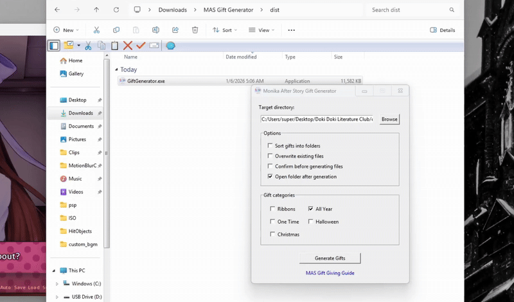514x302 pixels.
Task: Tick the One Time category
Action: [272, 221]
